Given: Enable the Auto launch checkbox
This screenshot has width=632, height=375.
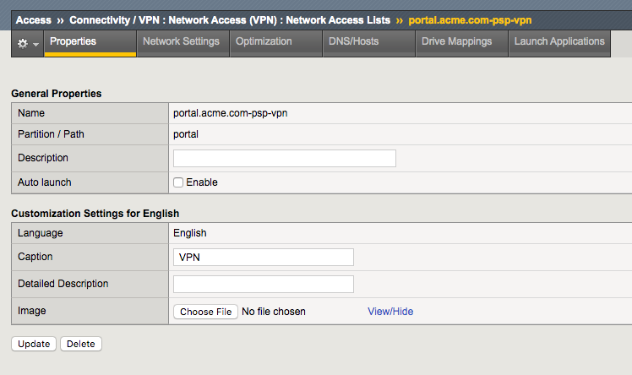Looking at the screenshot, I should click(x=178, y=182).
